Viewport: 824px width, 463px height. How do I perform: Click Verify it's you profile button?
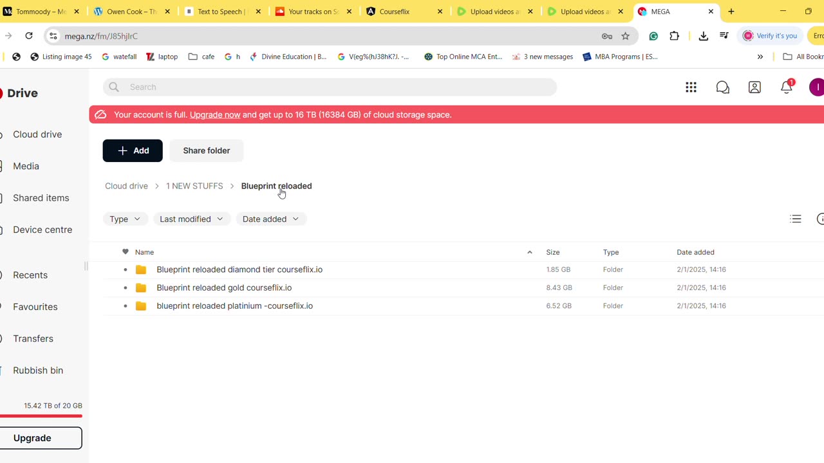click(x=770, y=36)
